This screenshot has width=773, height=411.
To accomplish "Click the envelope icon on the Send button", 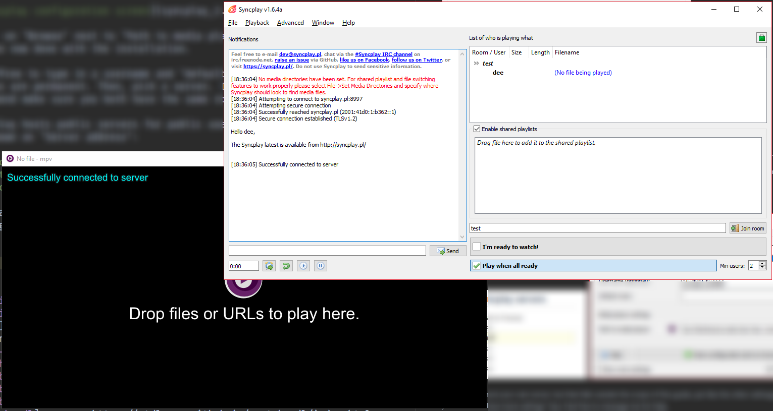I will pyautogui.click(x=439, y=251).
